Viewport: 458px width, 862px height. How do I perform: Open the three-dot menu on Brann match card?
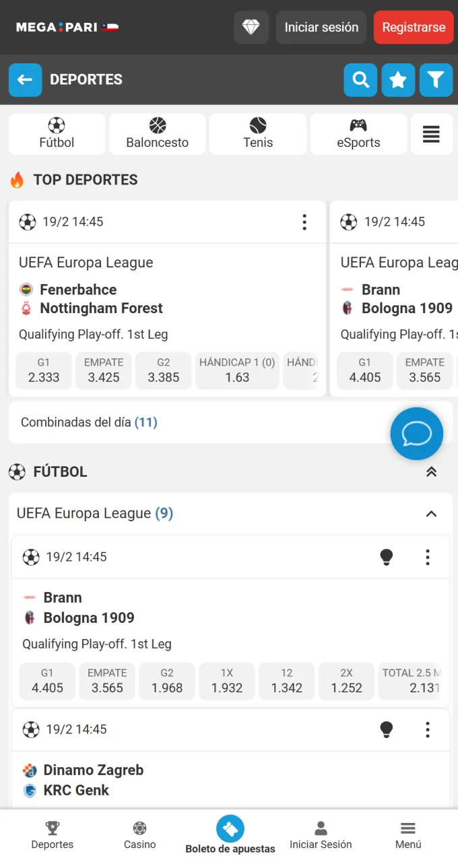[x=428, y=557]
